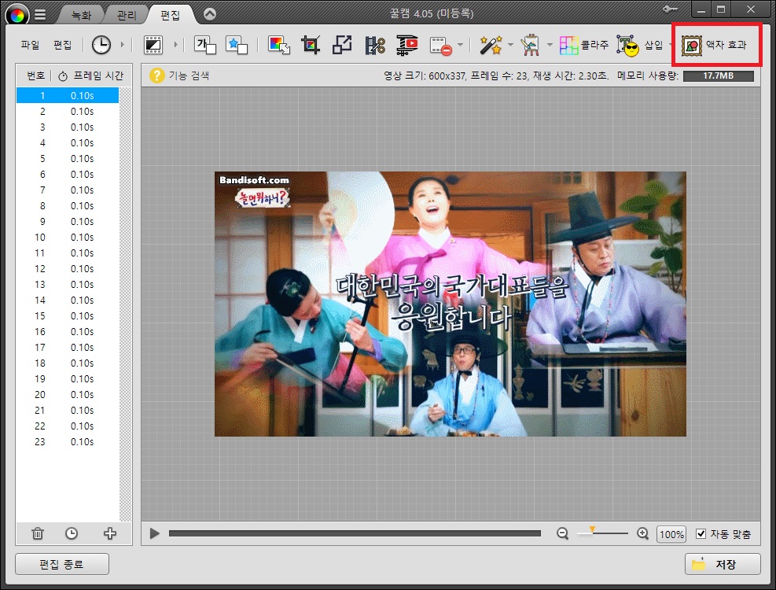Click the clock frame time tool

101,45
